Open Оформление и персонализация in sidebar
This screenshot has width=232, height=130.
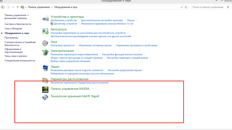(13, 50)
